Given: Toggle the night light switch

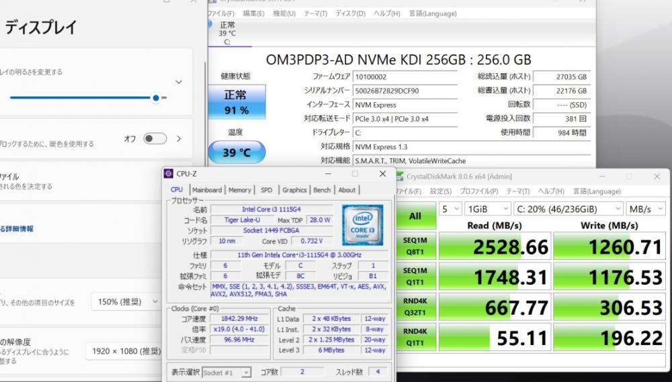Looking at the screenshot, I should click(155, 139).
